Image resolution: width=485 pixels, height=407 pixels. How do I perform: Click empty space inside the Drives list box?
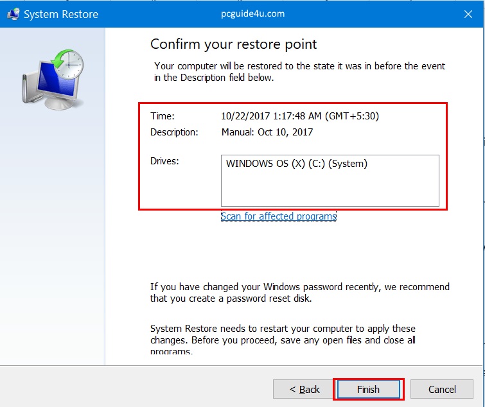(x=330, y=189)
